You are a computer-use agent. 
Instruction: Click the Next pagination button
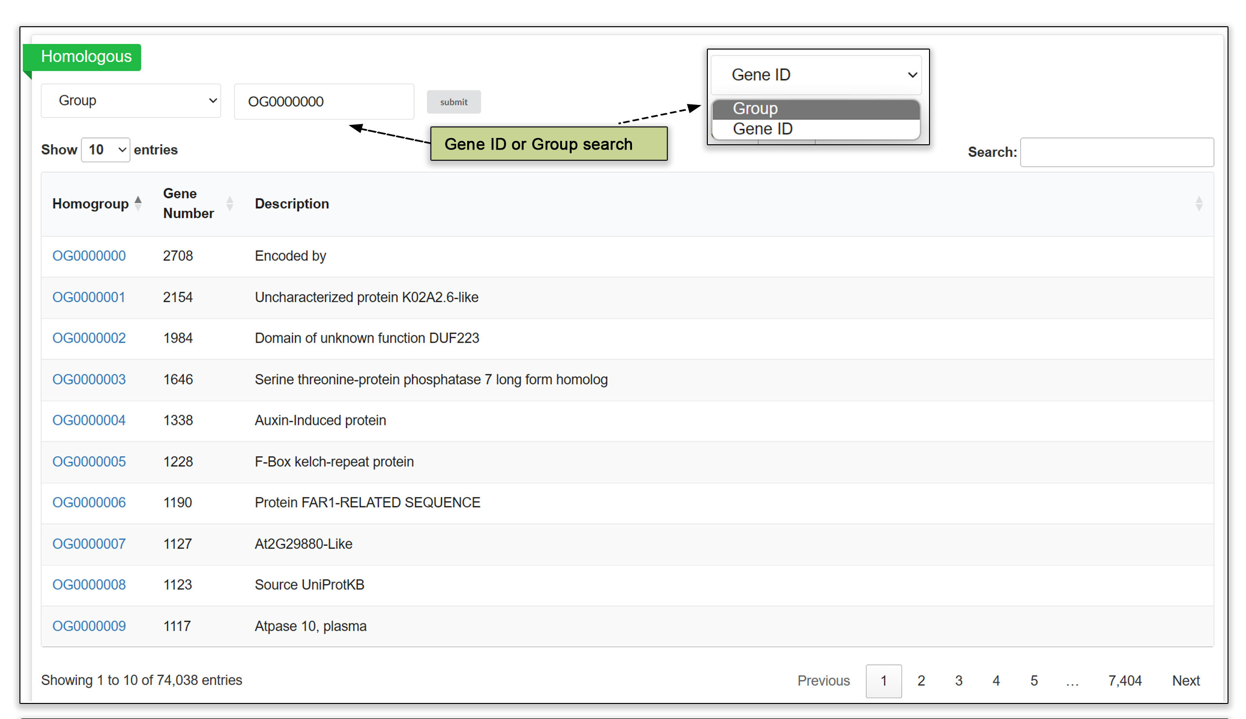coord(1185,681)
